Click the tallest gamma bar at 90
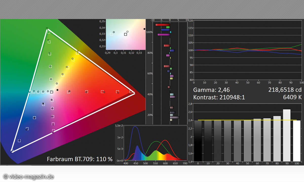Viewport: 304px width, 182px height. [287, 135]
